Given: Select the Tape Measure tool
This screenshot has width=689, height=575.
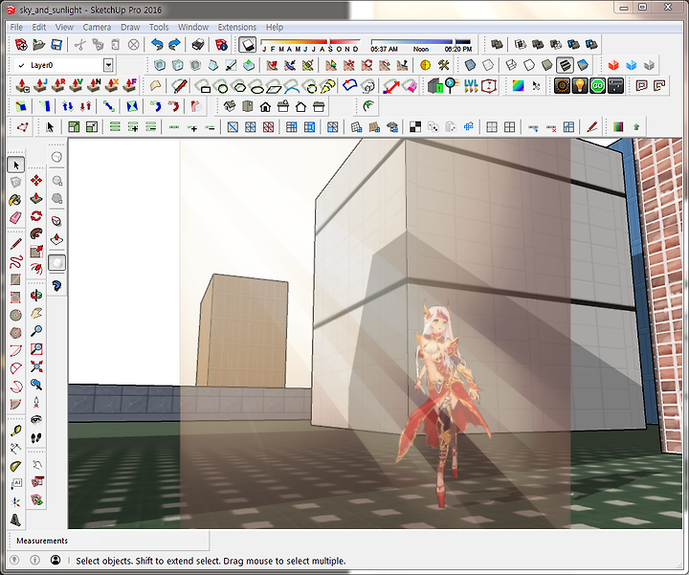Looking at the screenshot, I should (x=16, y=431).
